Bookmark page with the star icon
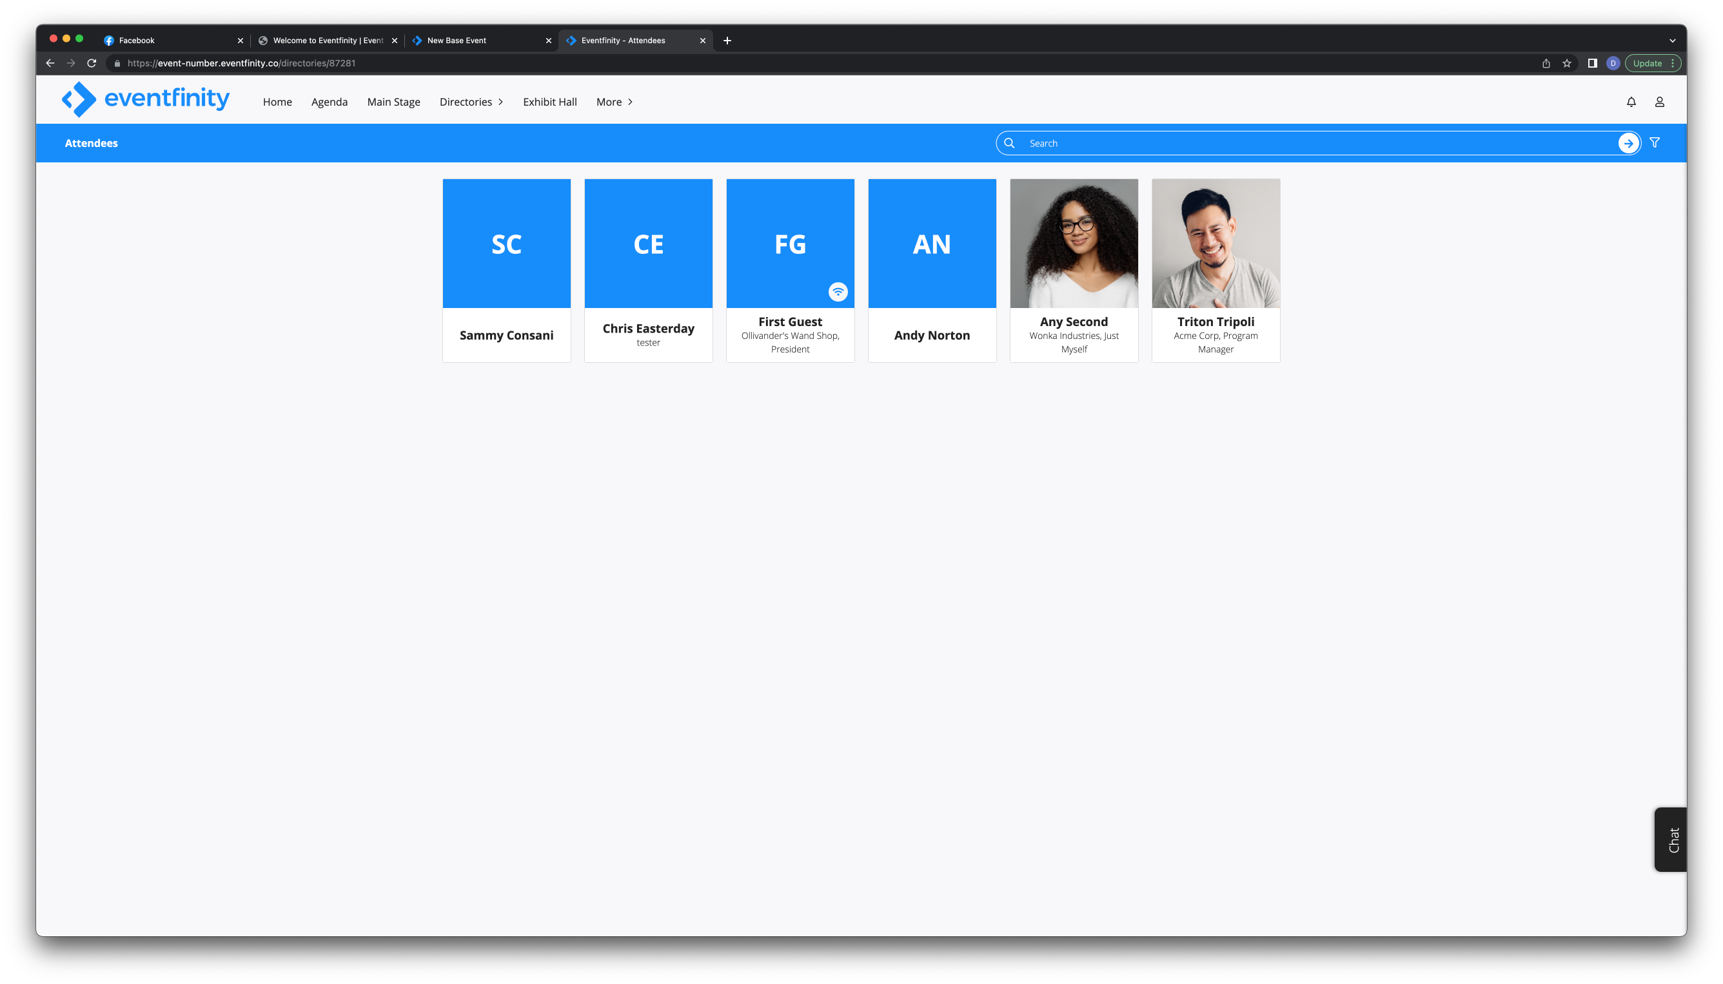 pyautogui.click(x=1567, y=63)
